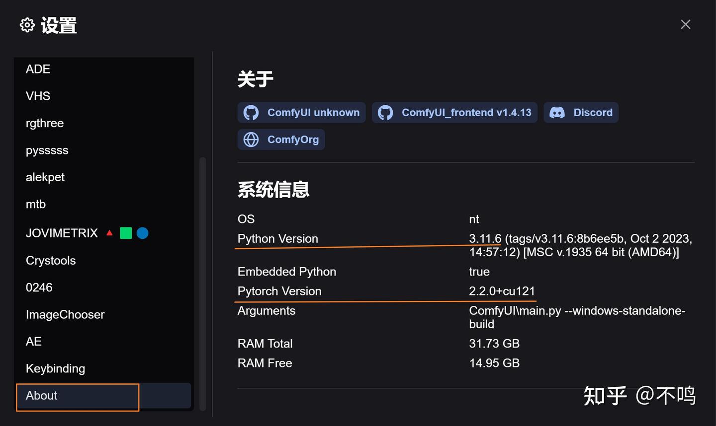Open the Crystools settings category
The width and height of the screenshot is (716, 426).
(51, 261)
